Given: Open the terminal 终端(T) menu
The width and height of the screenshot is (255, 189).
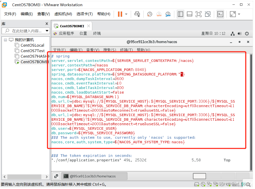Looking at the screenshot, I should [x=126, y=50].
